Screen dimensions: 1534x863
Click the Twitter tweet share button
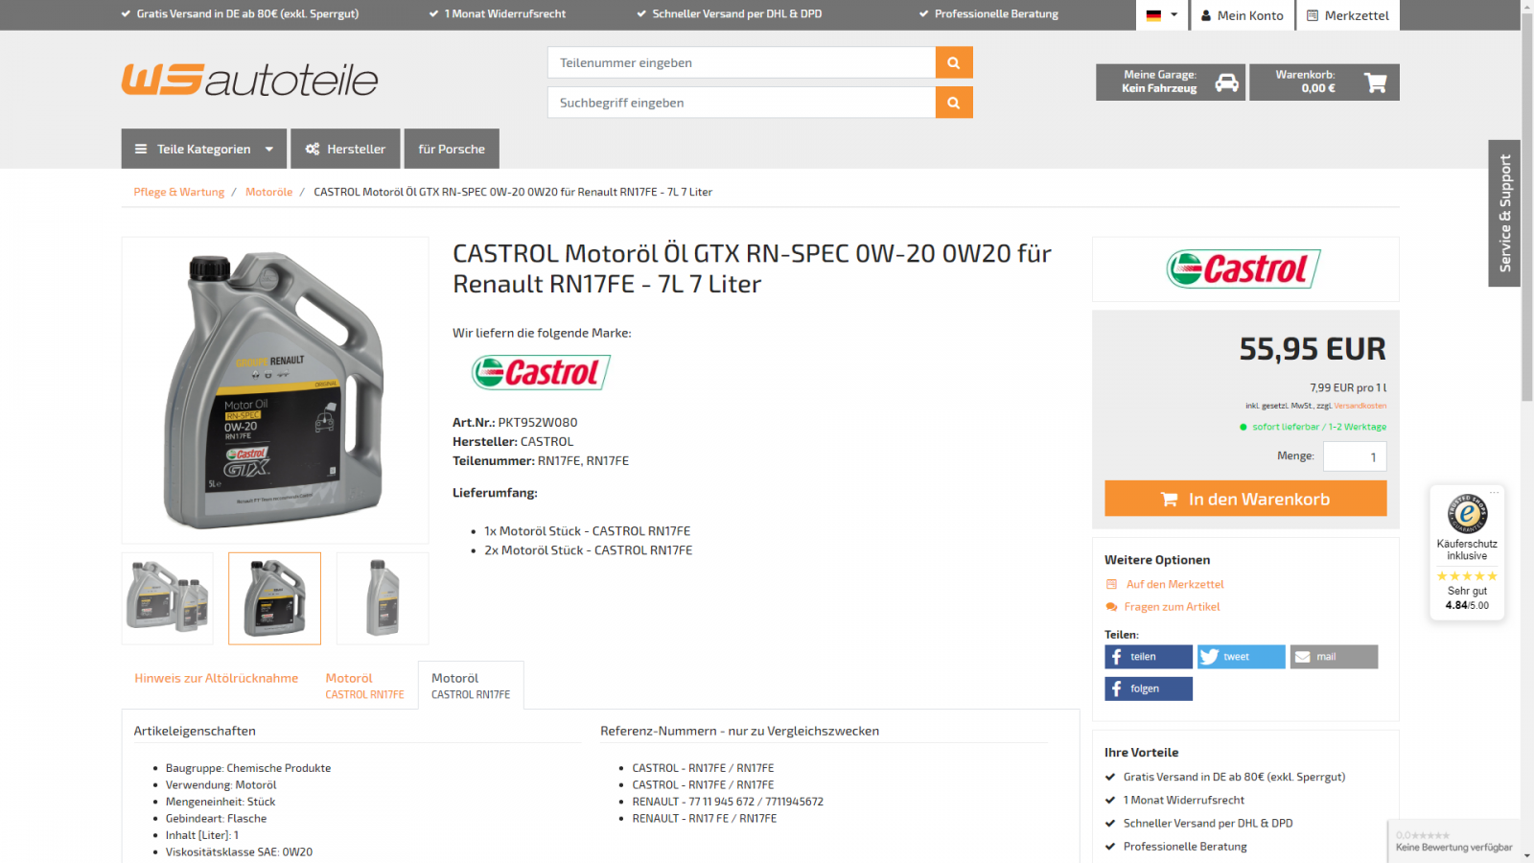click(1241, 657)
